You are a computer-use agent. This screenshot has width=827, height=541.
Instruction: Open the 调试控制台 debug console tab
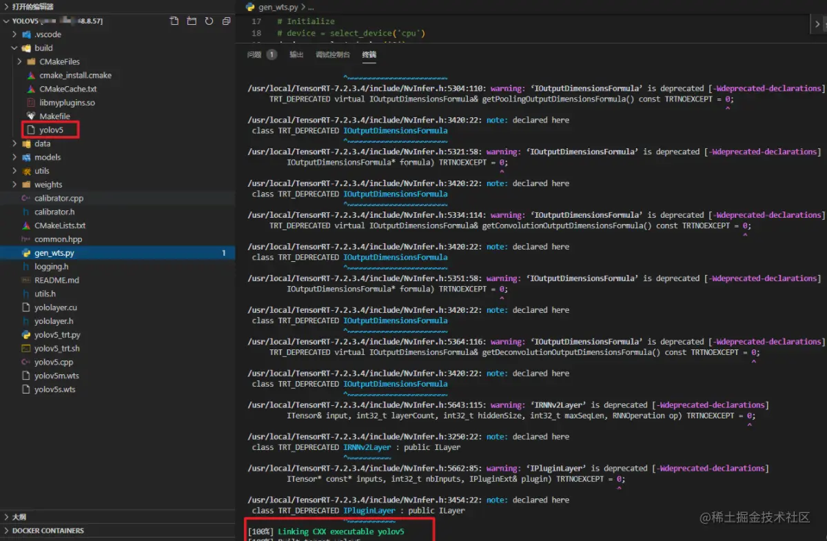tap(333, 54)
